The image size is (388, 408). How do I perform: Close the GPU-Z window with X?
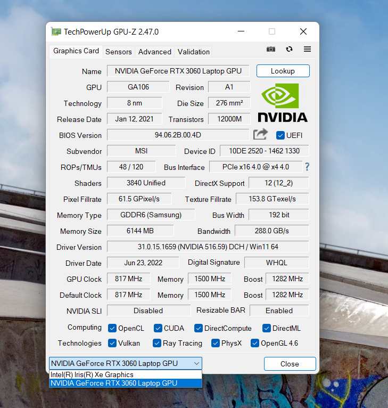[303, 31]
